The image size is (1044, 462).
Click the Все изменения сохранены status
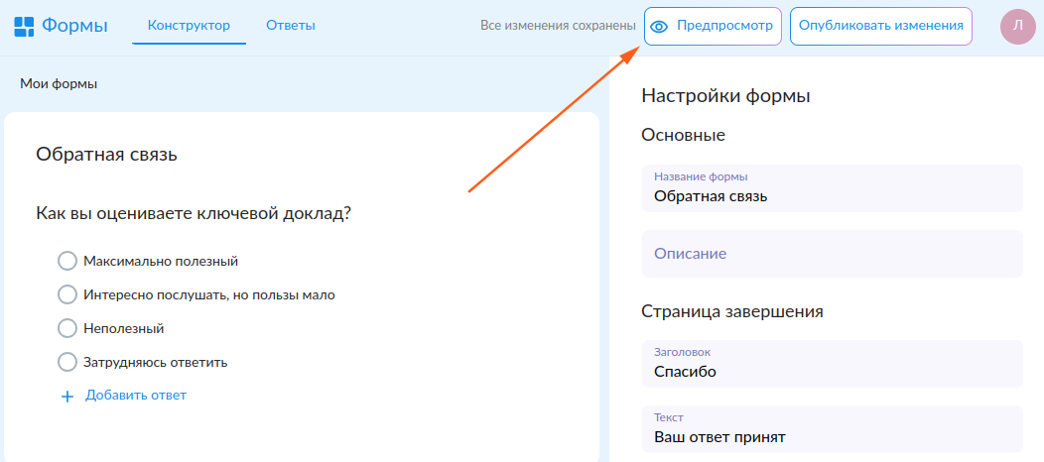pyautogui.click(x=558, y=26)
